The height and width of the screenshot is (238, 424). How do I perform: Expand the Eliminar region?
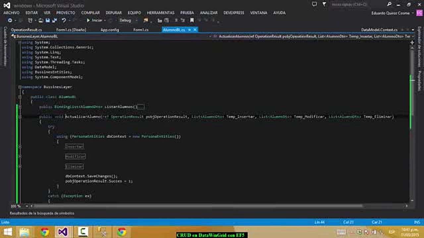(20, 166)
